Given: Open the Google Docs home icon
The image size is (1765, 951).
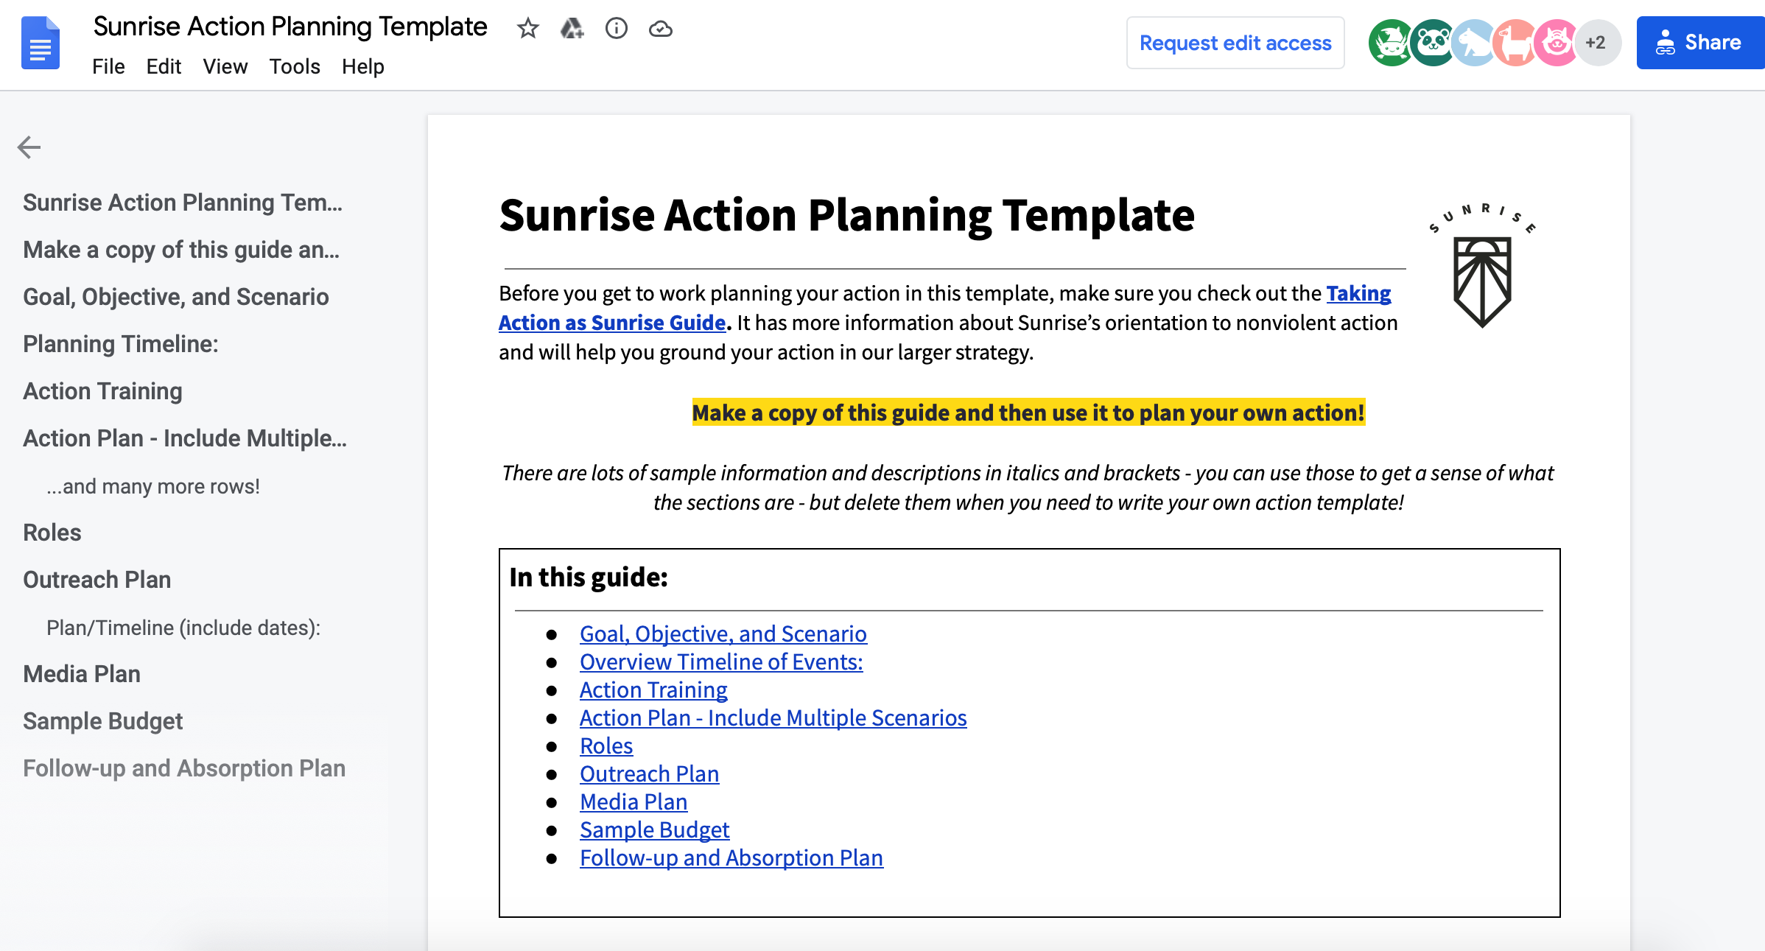Looking at the screenshot, I should [41, 43].
